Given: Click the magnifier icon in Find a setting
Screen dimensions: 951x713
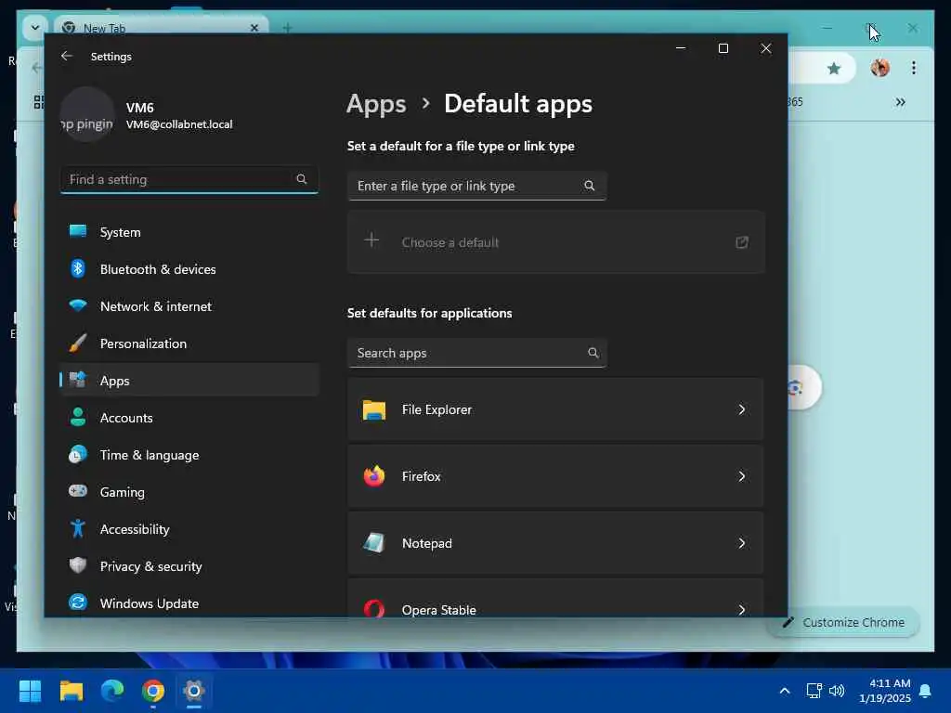Looking at the screenshot, I should 302,179.
